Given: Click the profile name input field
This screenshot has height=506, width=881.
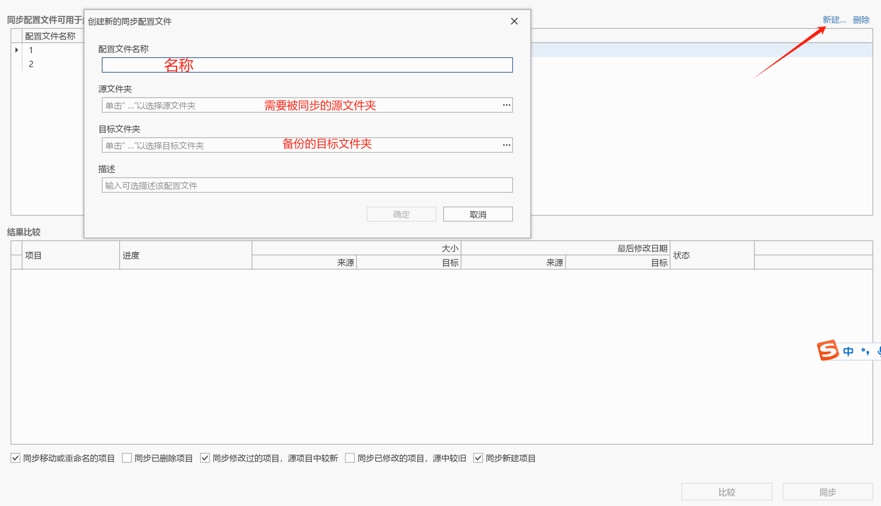Looking at the screenshot, I should [x=307, y=65].
